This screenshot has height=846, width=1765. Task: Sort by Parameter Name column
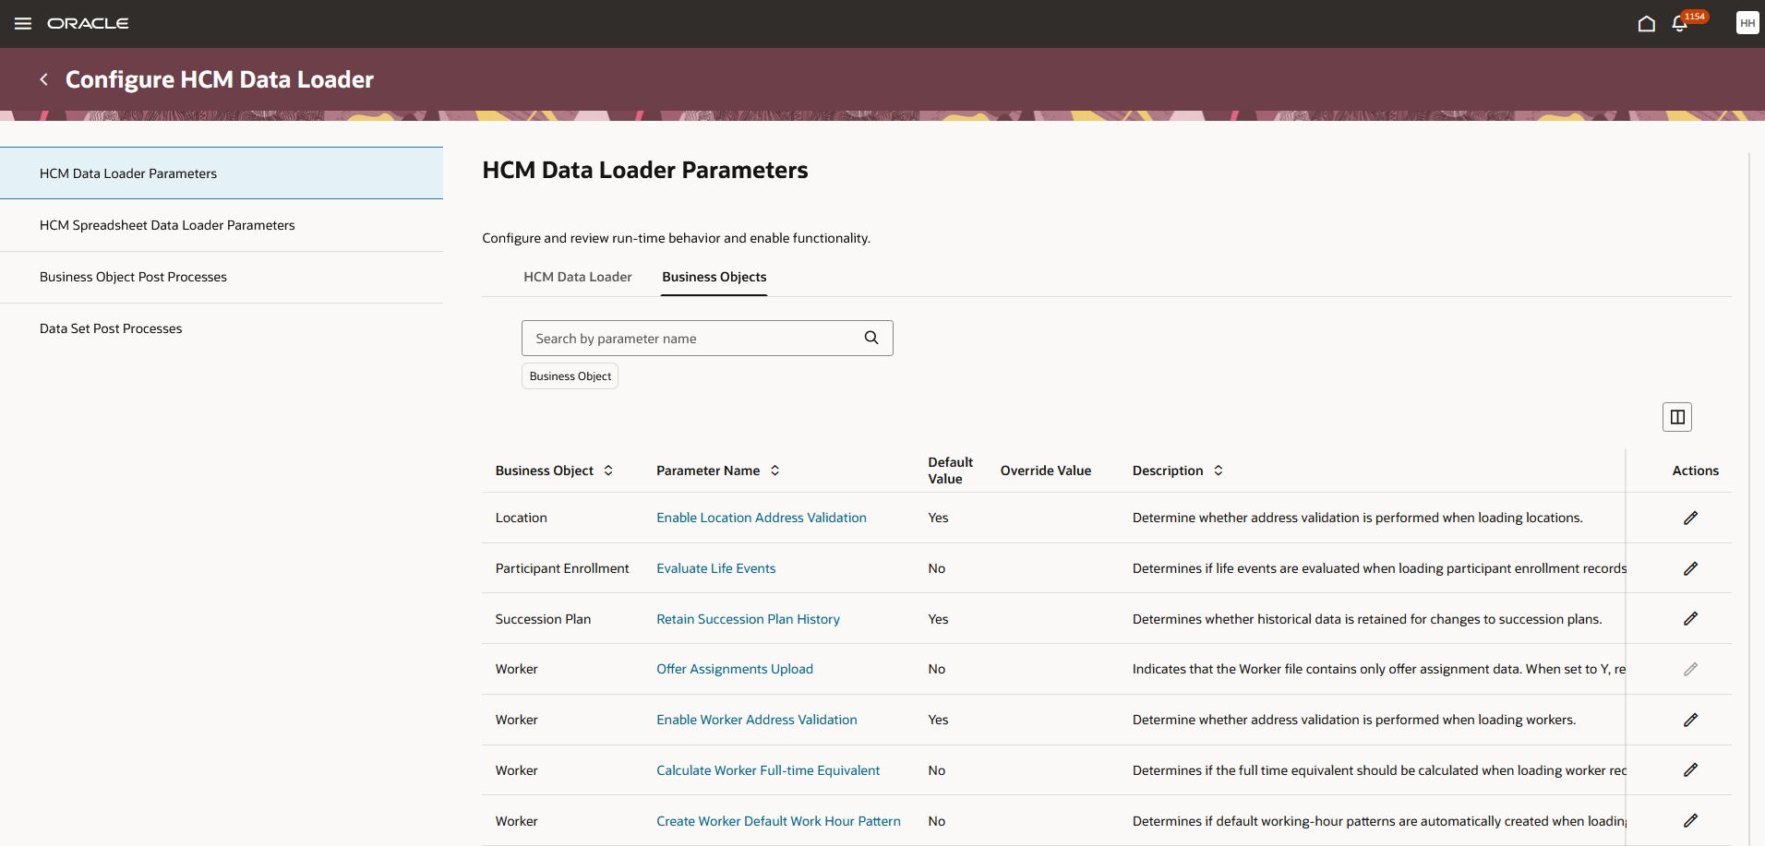774,471
